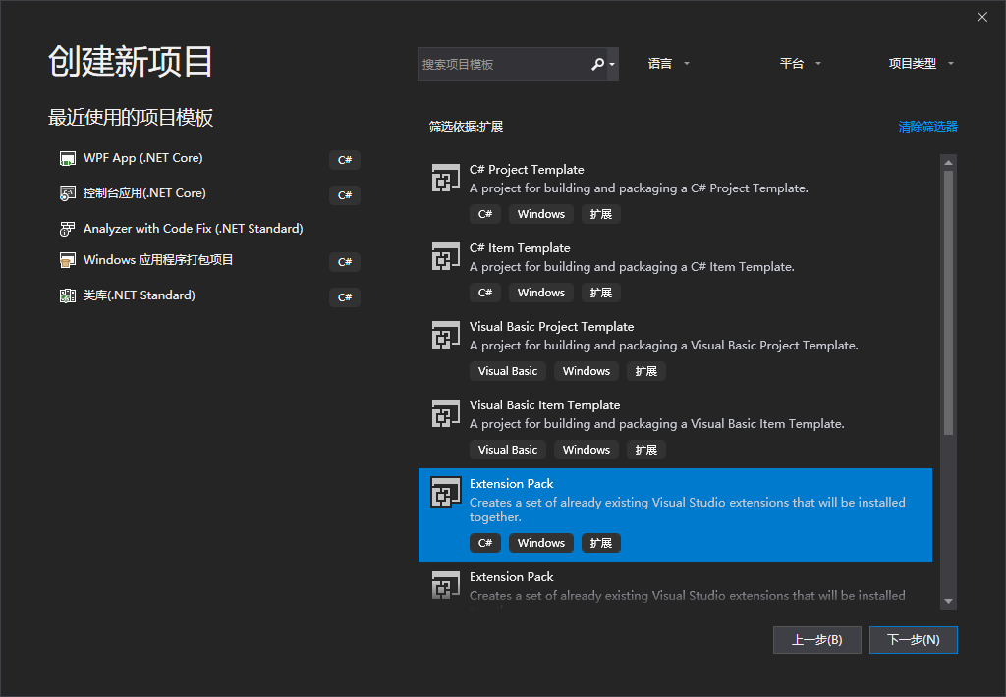Select the C# tag under C# Item Template

point(484,292)
